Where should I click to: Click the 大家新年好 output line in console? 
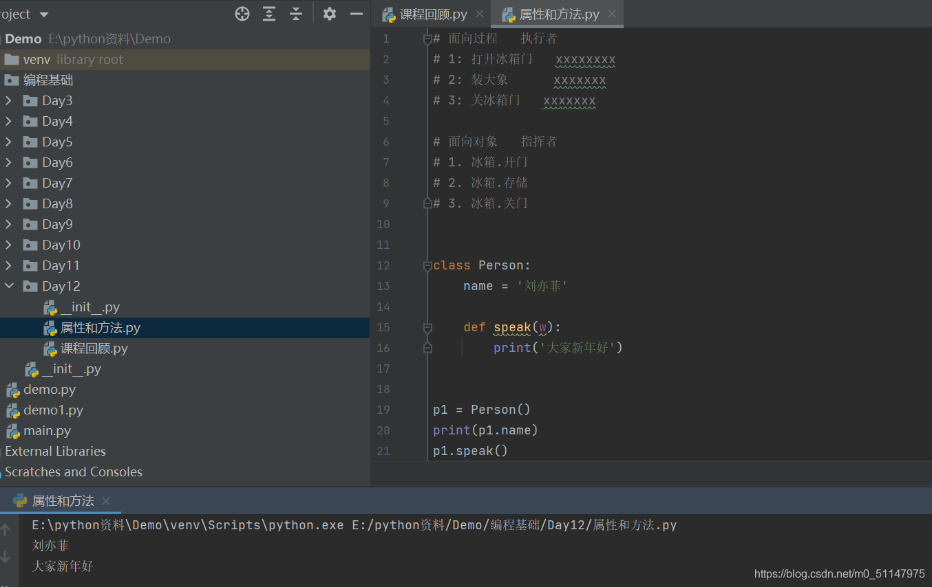(63, 566)
